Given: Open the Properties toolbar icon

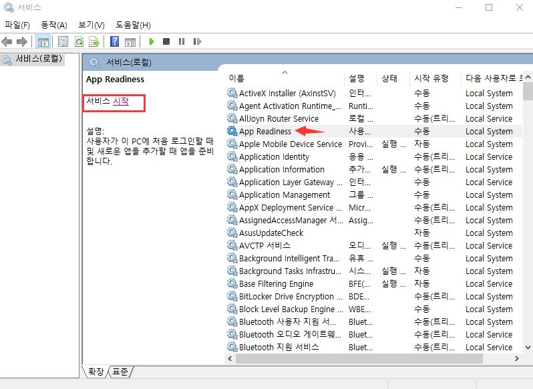Looking at the screenshot, I should (63, 42).
